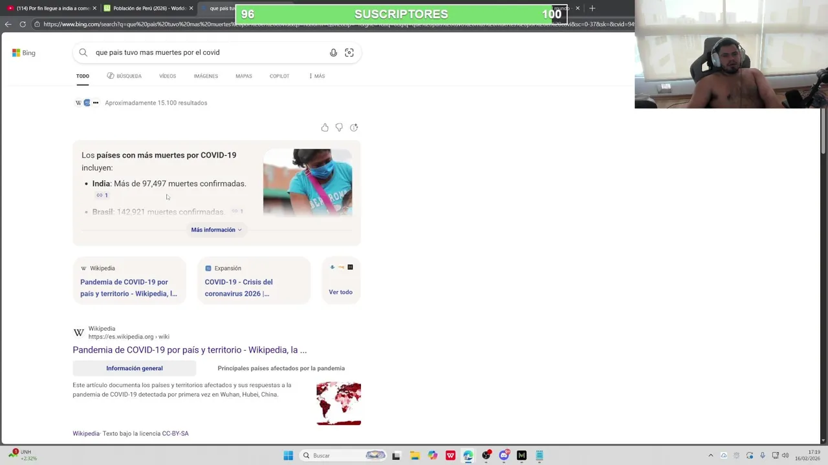Open Pandemia de COVID-19 por país result title
Screen dimensions: 828x465
(190, 350)
